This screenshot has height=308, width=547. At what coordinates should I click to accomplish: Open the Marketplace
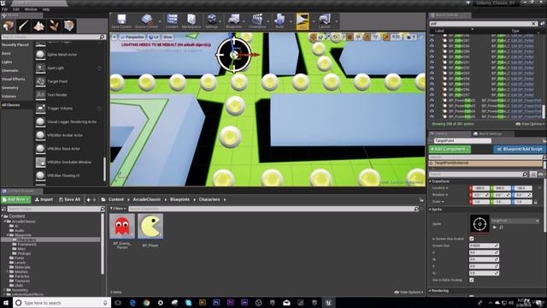(x=191, y=21)
